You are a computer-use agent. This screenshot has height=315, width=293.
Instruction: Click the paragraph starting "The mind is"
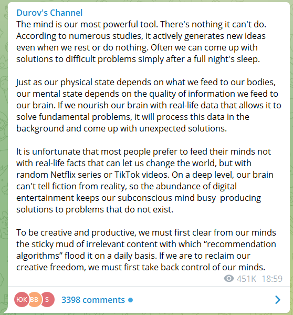[x=141, y=42]
